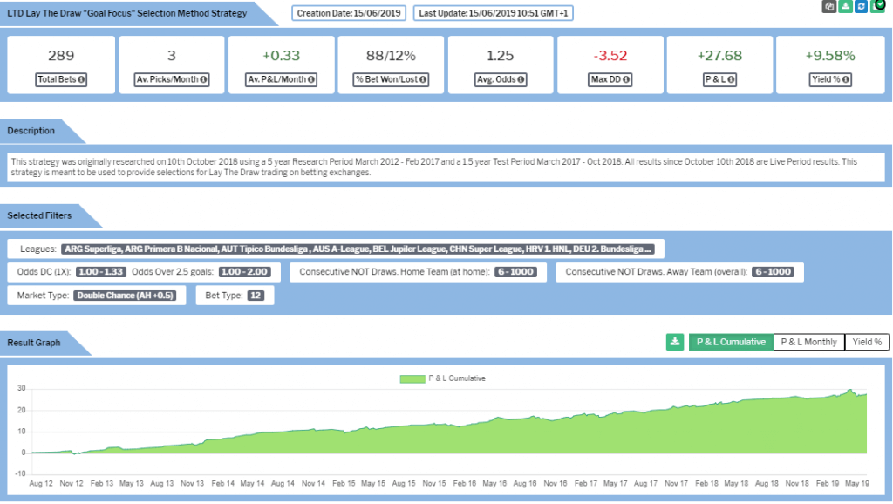Click info icon on % Bet Won/Lost
Screen dimensions: 893x504
(424, 80)
